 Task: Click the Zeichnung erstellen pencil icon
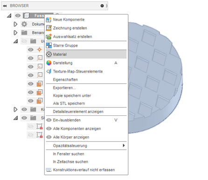49,28
